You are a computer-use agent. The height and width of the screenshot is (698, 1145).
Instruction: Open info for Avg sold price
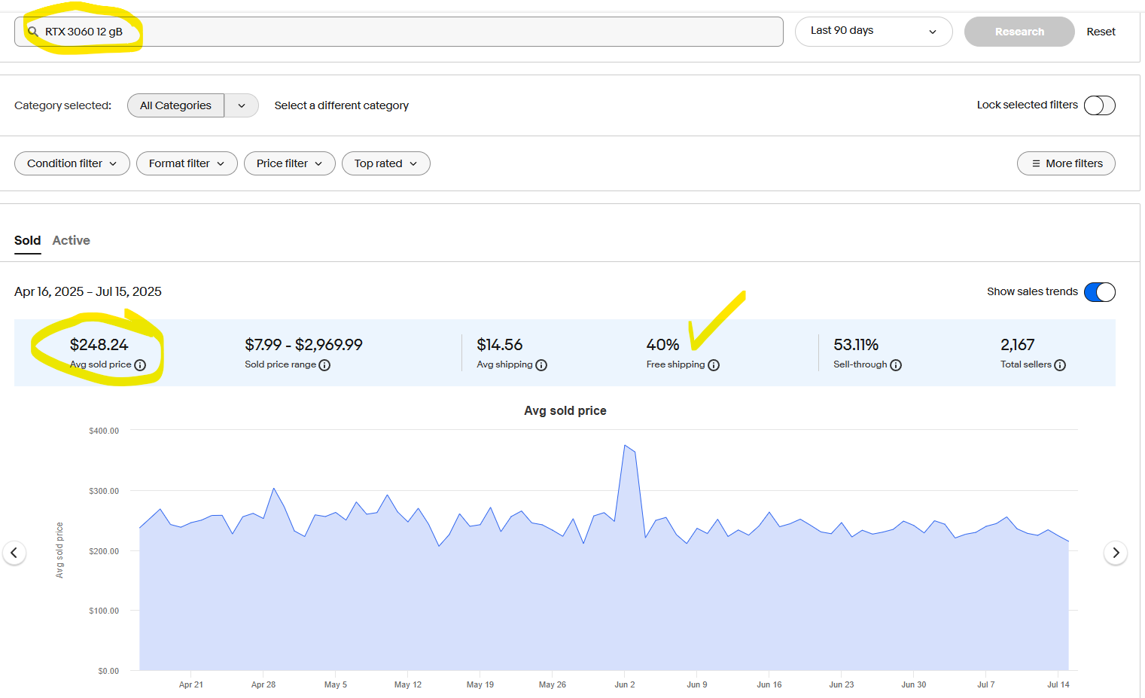tap(140, 365)
